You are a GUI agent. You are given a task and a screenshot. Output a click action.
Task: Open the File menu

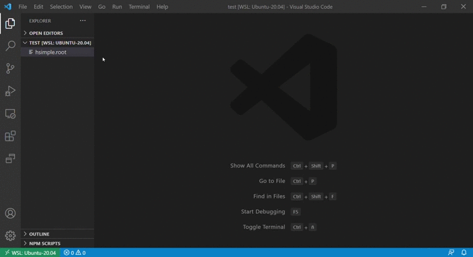coord(23,7)
